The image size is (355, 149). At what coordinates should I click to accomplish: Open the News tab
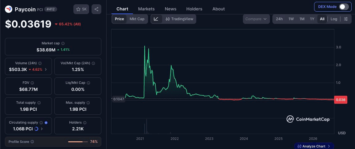pos(170,9)
